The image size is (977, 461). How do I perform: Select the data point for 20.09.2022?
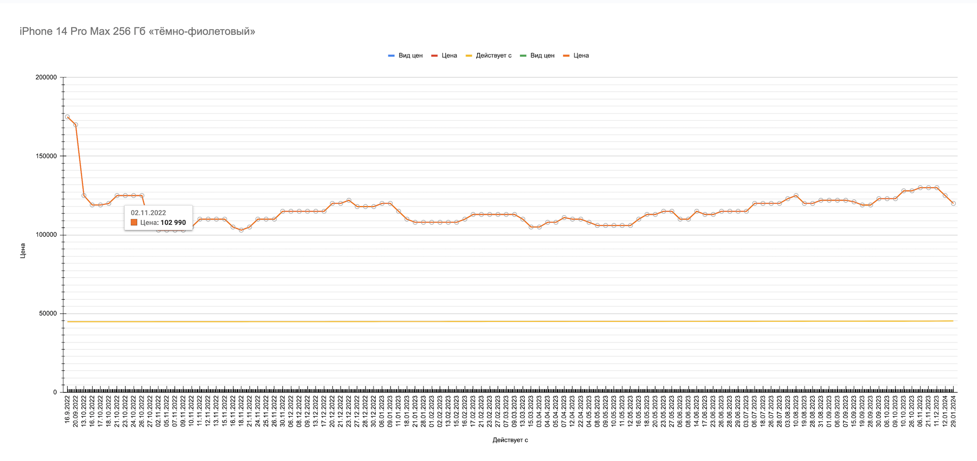[x=75, y=125]
